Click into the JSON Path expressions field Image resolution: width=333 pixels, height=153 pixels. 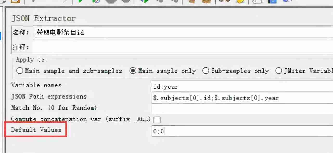pos(242,98)
